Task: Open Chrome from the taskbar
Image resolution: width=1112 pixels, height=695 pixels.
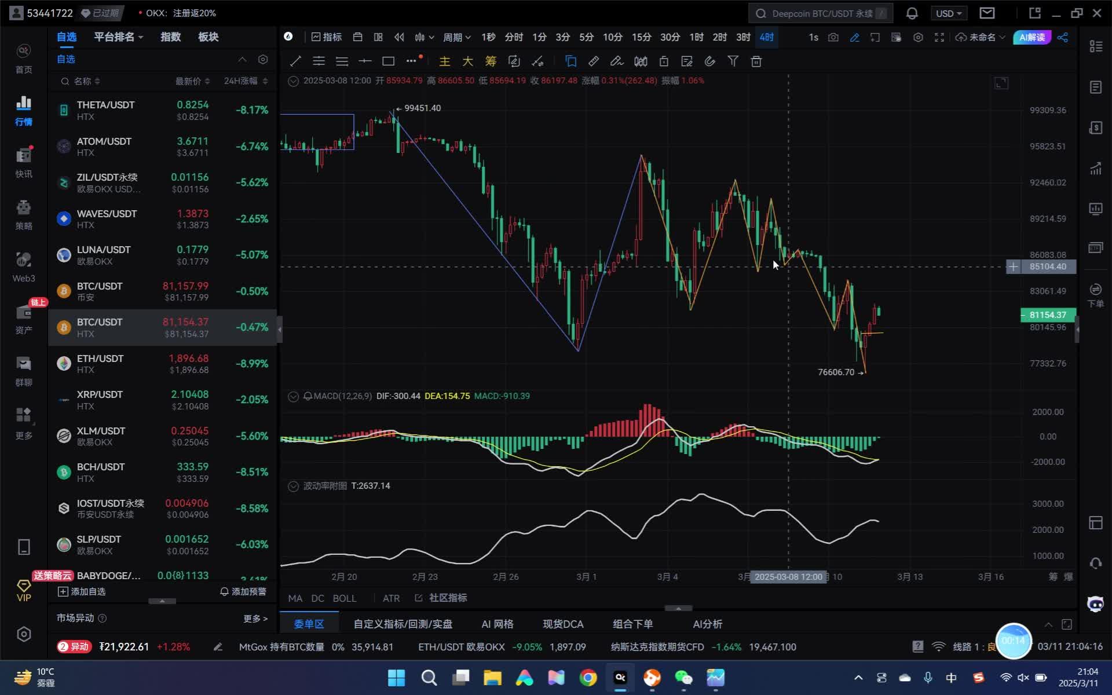Action: (588, 678)
